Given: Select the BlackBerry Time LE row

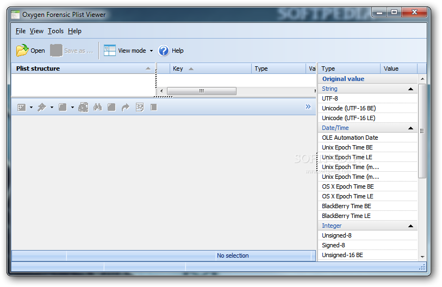Looking at the screenshot, I should [x=368, y=216].
